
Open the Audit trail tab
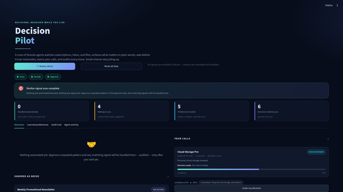(x=56, y=125)
